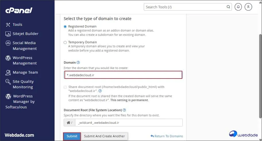This screenshot has width=262, height=141.
Task: Click the Domain field help icon
Action: click(x=78, y=62)
